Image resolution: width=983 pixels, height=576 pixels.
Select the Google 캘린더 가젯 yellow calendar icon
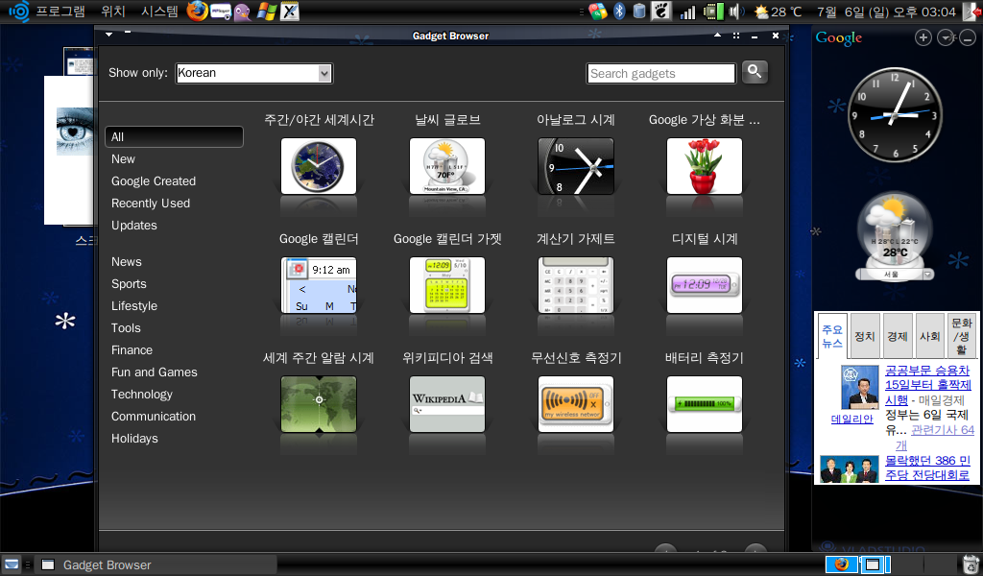click(447, 285)
